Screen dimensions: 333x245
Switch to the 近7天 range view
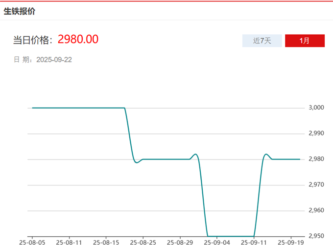point(262,41)
